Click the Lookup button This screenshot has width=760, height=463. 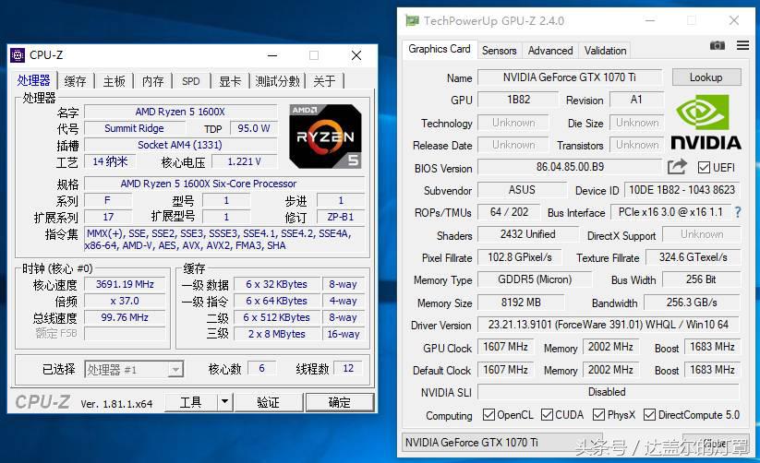706,77
